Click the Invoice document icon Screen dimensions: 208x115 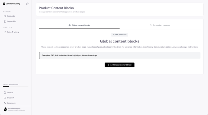click(5, 92)
